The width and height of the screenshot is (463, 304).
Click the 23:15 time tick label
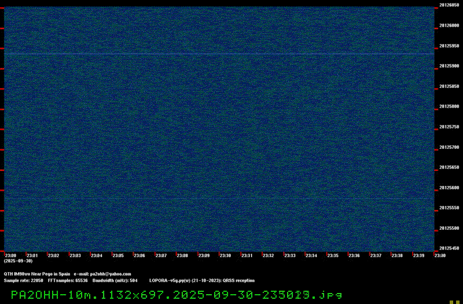pyautogui.click(x=332, y=255)
